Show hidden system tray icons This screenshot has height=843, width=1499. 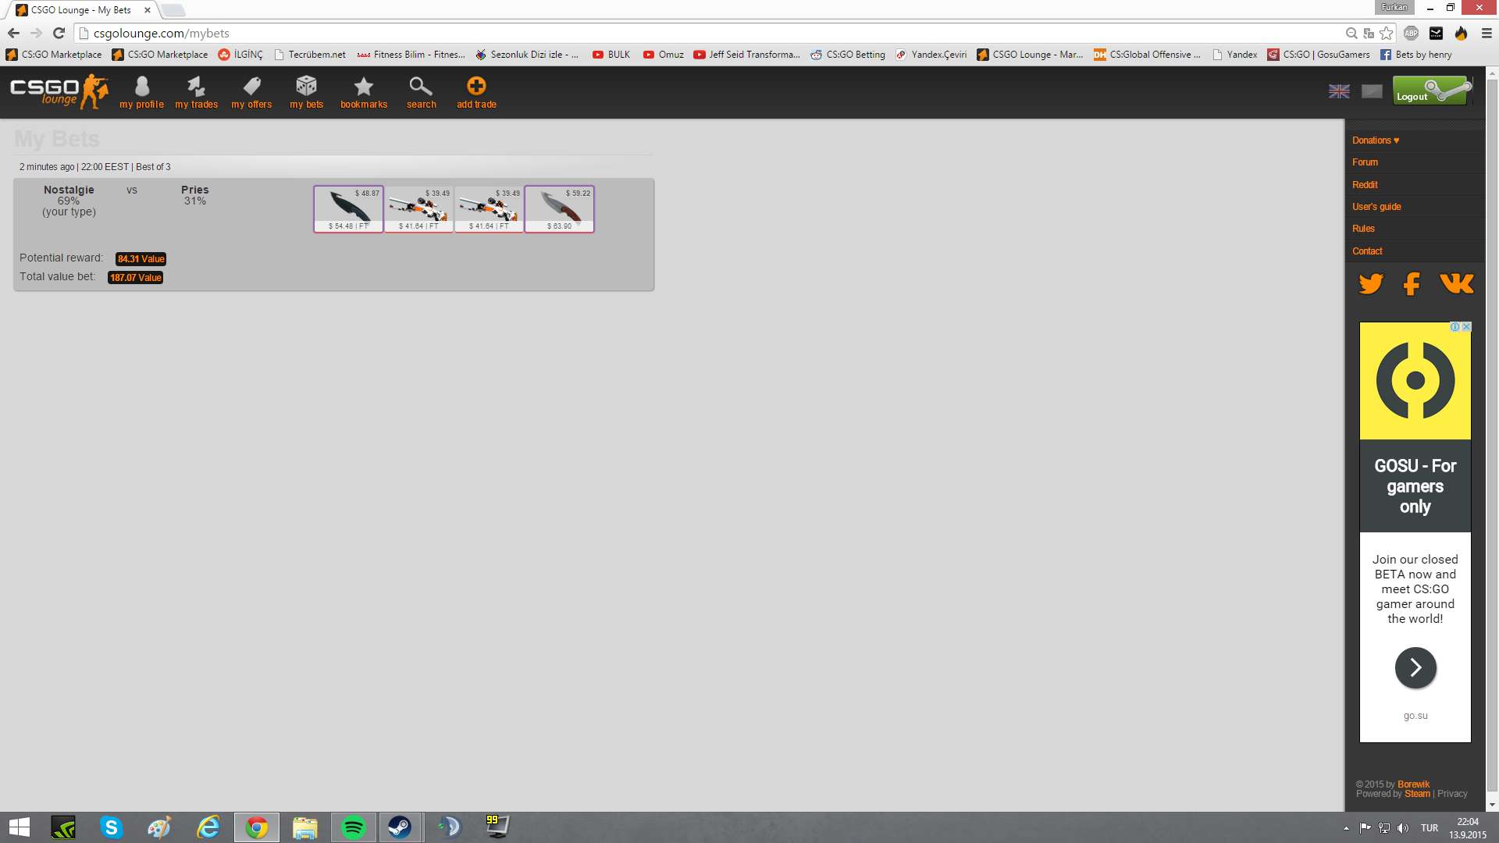coord(1346,827)
